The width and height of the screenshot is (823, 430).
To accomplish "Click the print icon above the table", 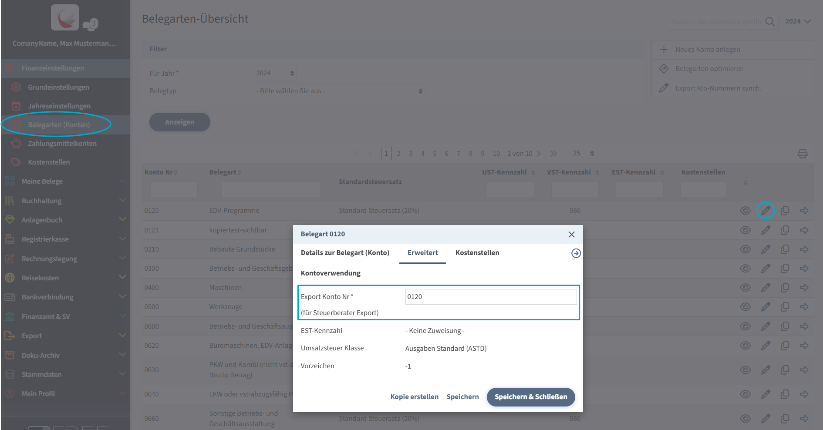I will click(x=803, y=154).
